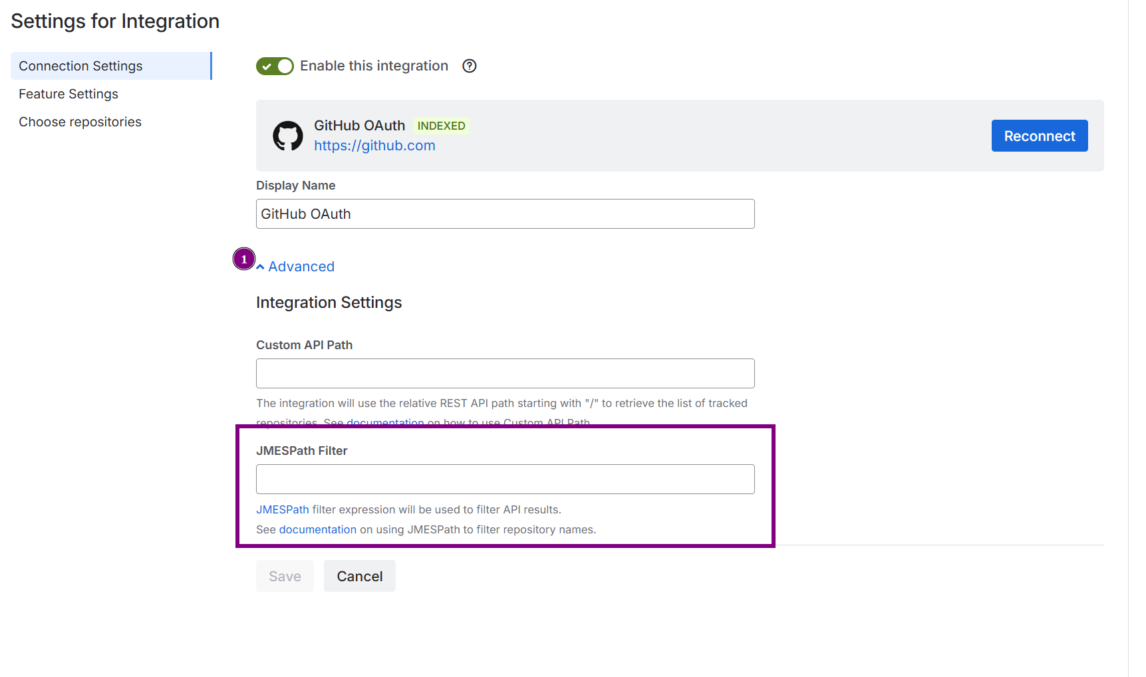This screenshot has height=677, width=1146.
Task: Click the green INDEXED status badge
Action: point(441,126)
